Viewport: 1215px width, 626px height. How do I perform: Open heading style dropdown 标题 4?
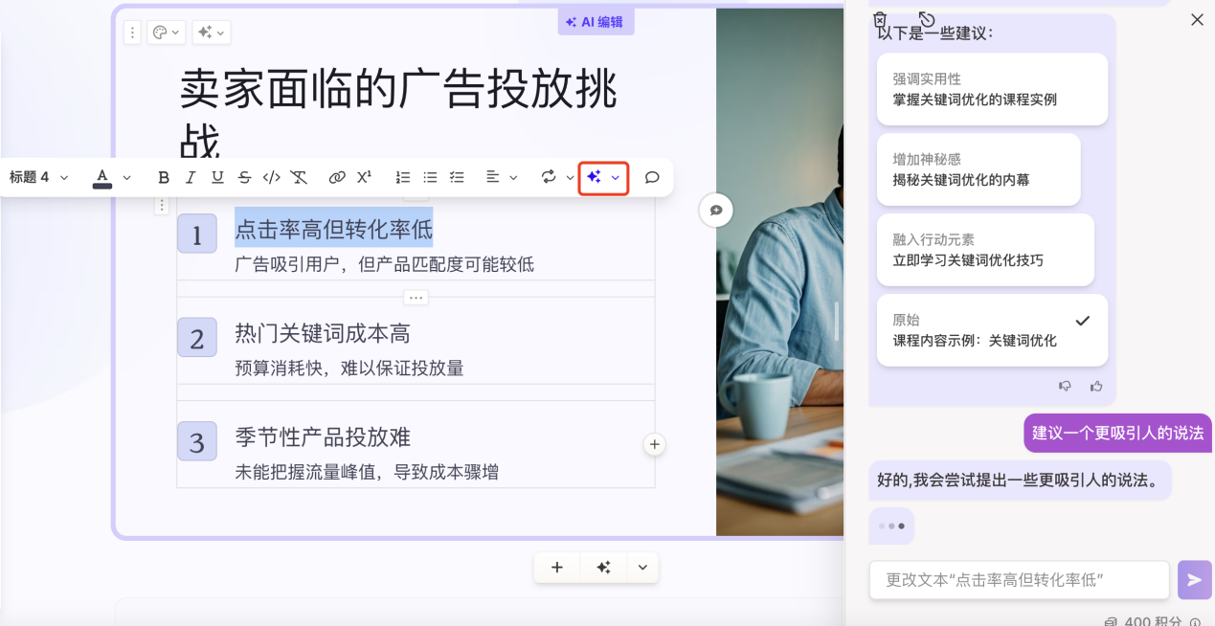click(39, 177)
